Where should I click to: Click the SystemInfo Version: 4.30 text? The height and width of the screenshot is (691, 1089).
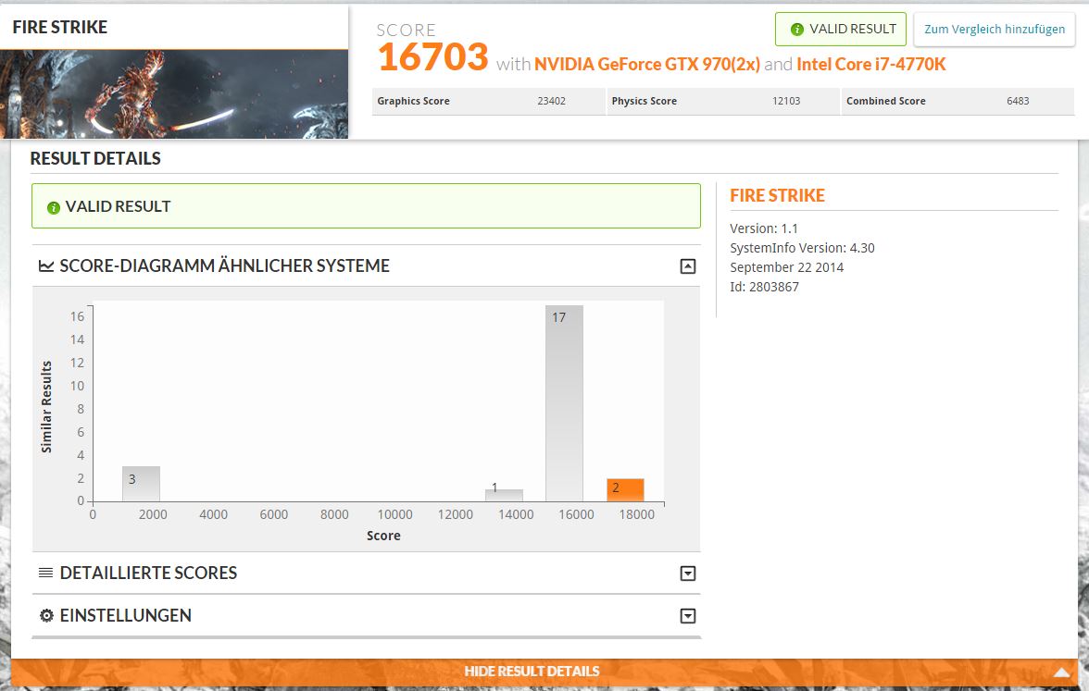(x=802, y=248)
